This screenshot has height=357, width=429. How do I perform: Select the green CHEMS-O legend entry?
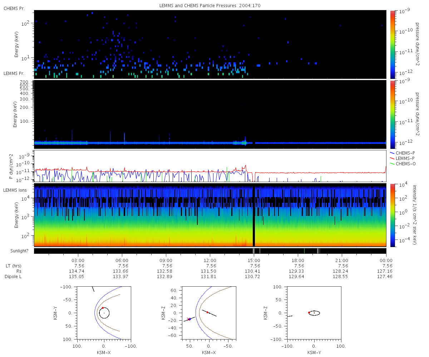(x=405, y=164)
